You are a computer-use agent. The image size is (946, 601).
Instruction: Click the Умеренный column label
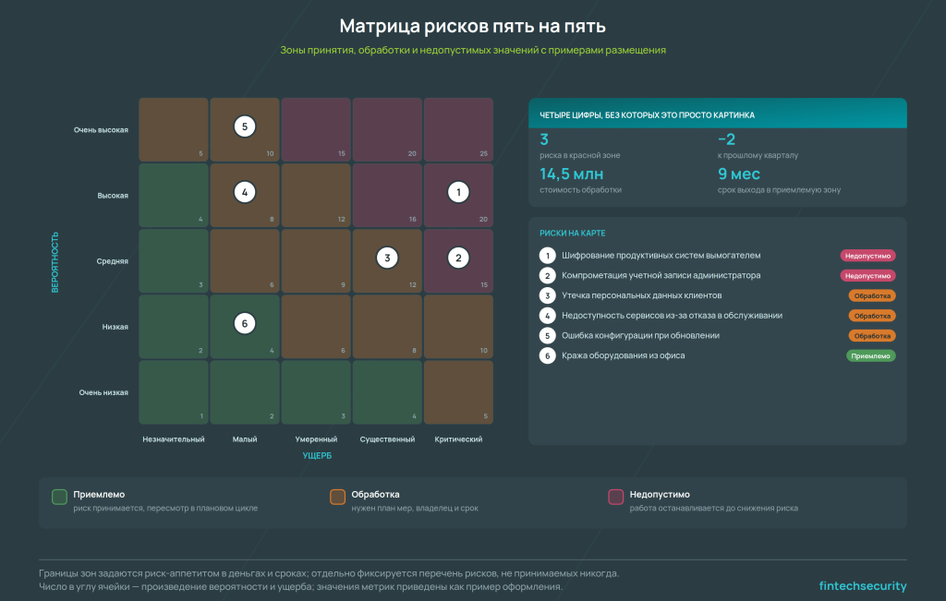click(316, 439)
